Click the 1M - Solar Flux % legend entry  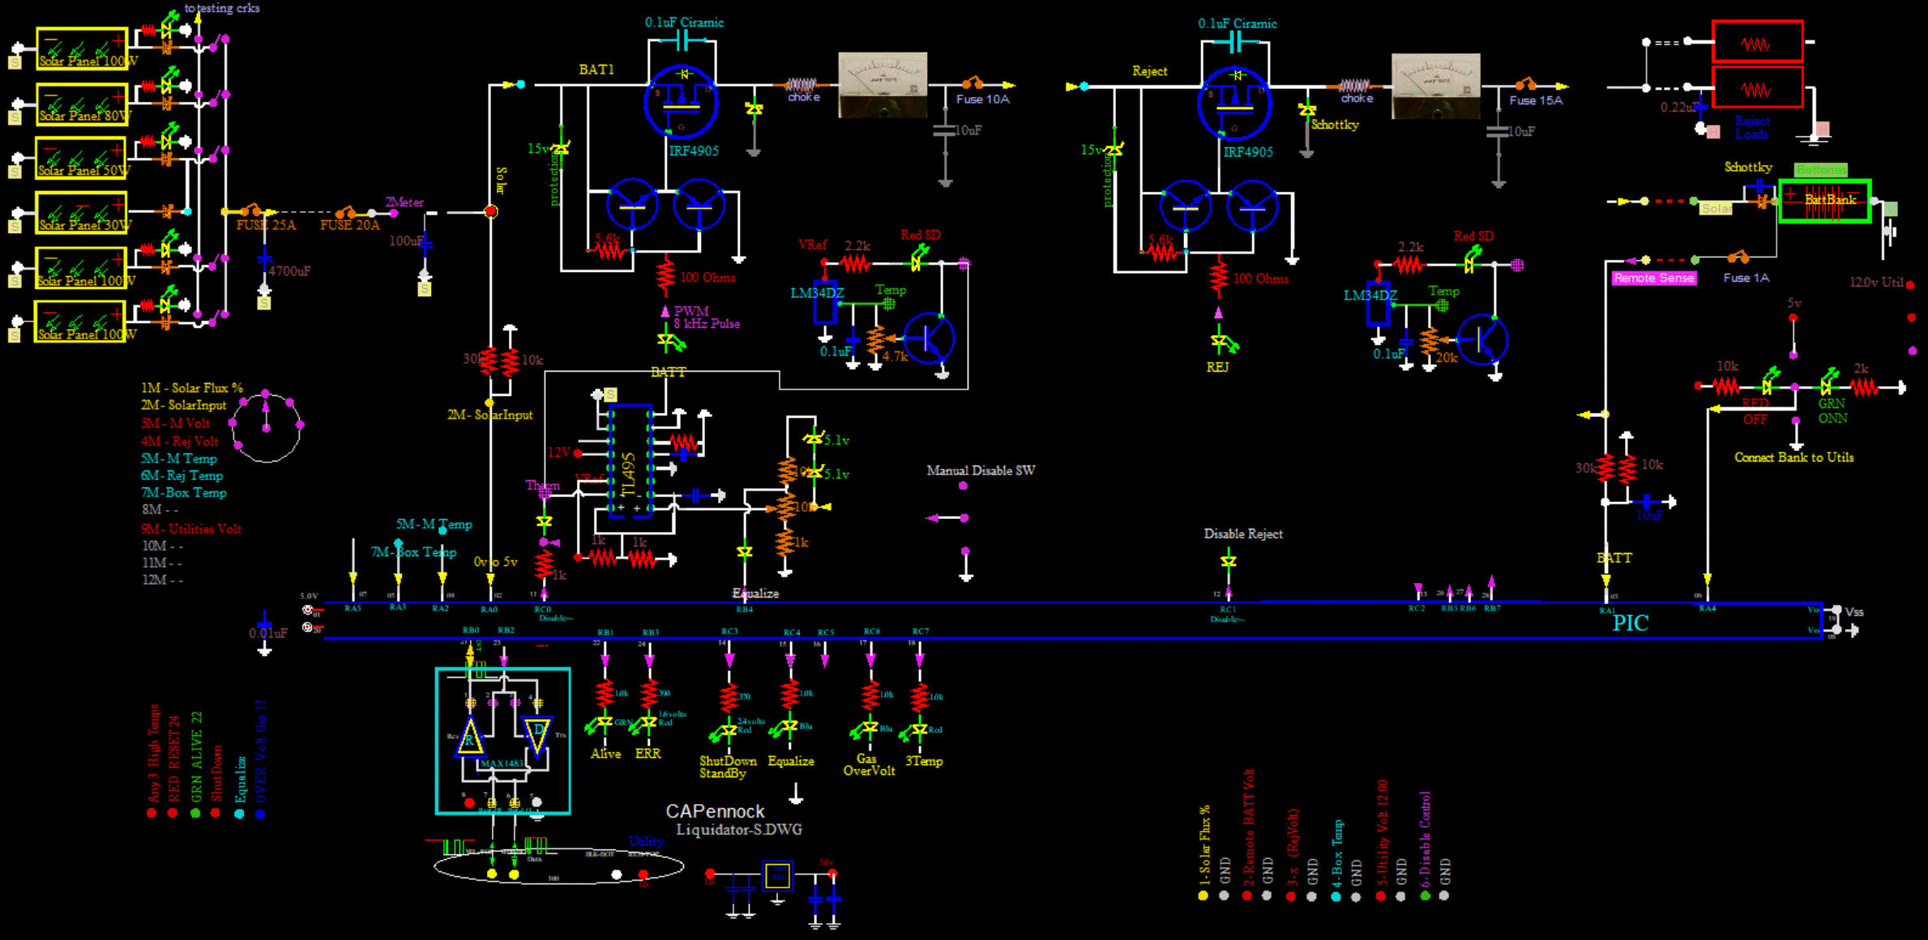(191, 388)
